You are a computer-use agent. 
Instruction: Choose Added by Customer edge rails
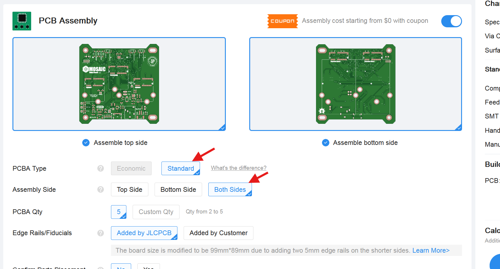click(x=218, y=233)
